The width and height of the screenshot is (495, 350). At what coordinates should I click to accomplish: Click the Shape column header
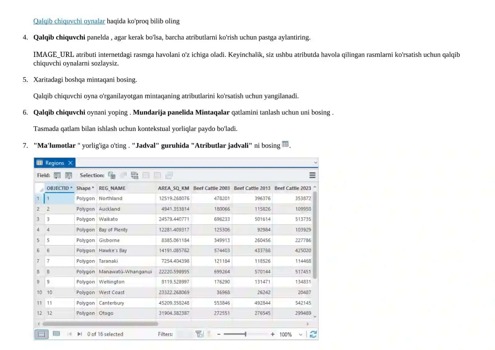click(85, 188)
